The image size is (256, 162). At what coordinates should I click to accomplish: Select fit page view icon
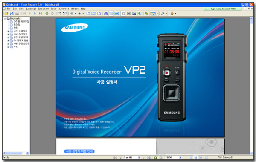pos(93,14)
